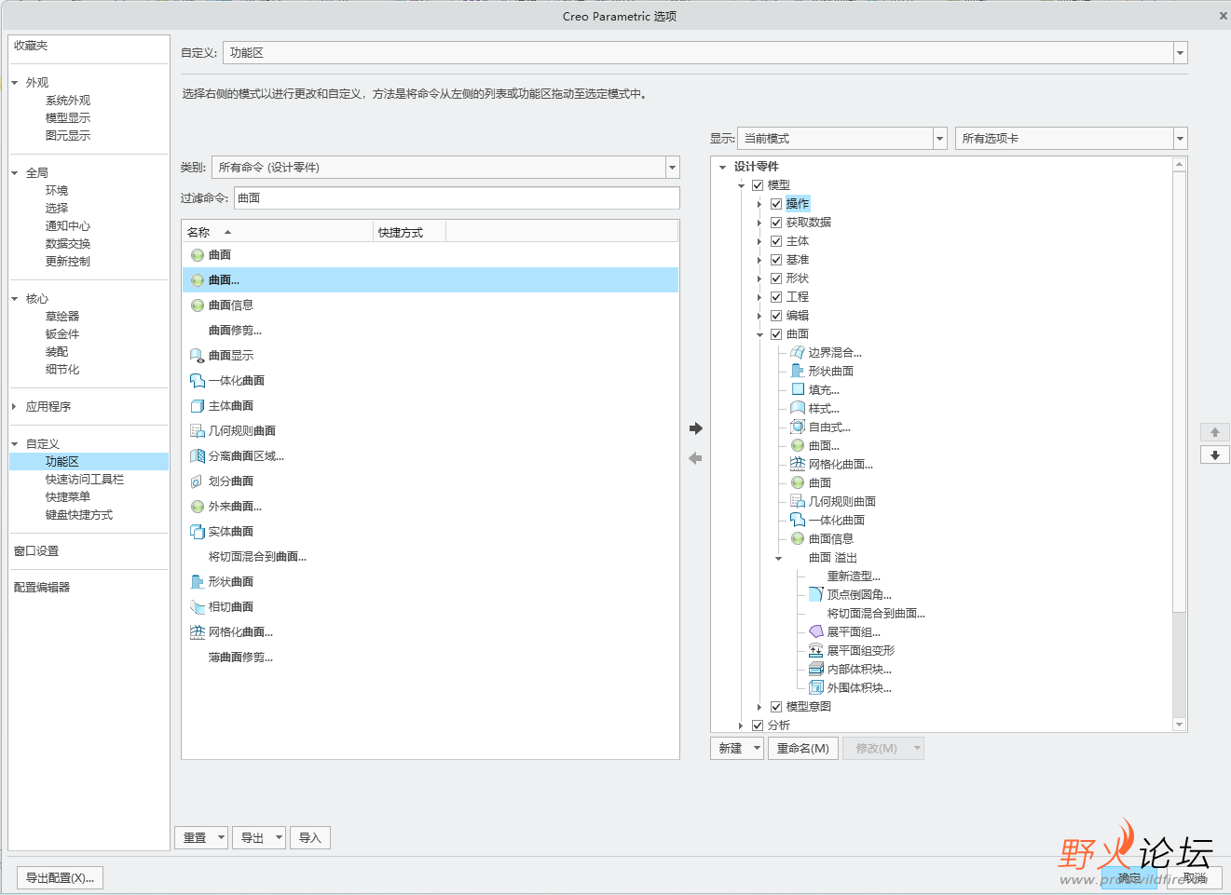
Task: Click the 过滤命令 filter input field
Action: click(457, 198)
